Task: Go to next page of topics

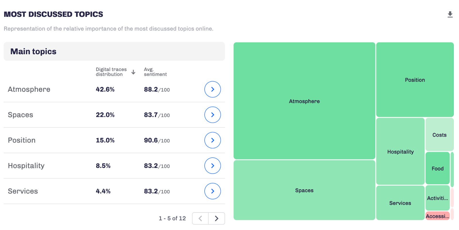Action: [217, 219]
